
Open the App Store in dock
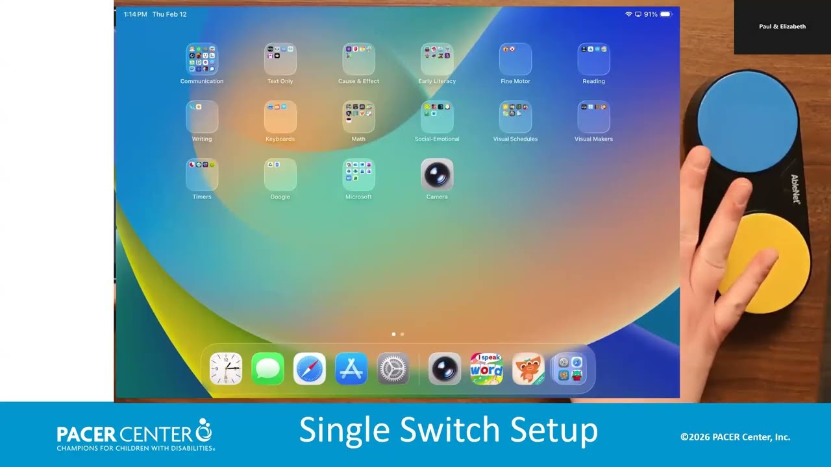(x=351, y=368)
